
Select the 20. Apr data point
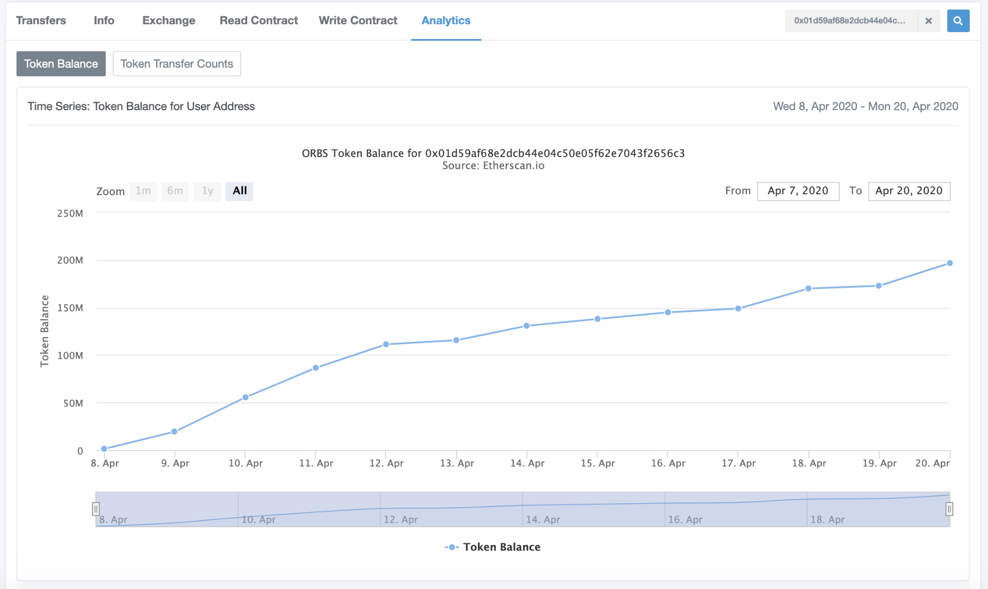(x=949, y=263)
